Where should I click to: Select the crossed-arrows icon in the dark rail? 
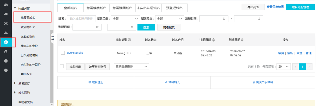click(6, 24)
